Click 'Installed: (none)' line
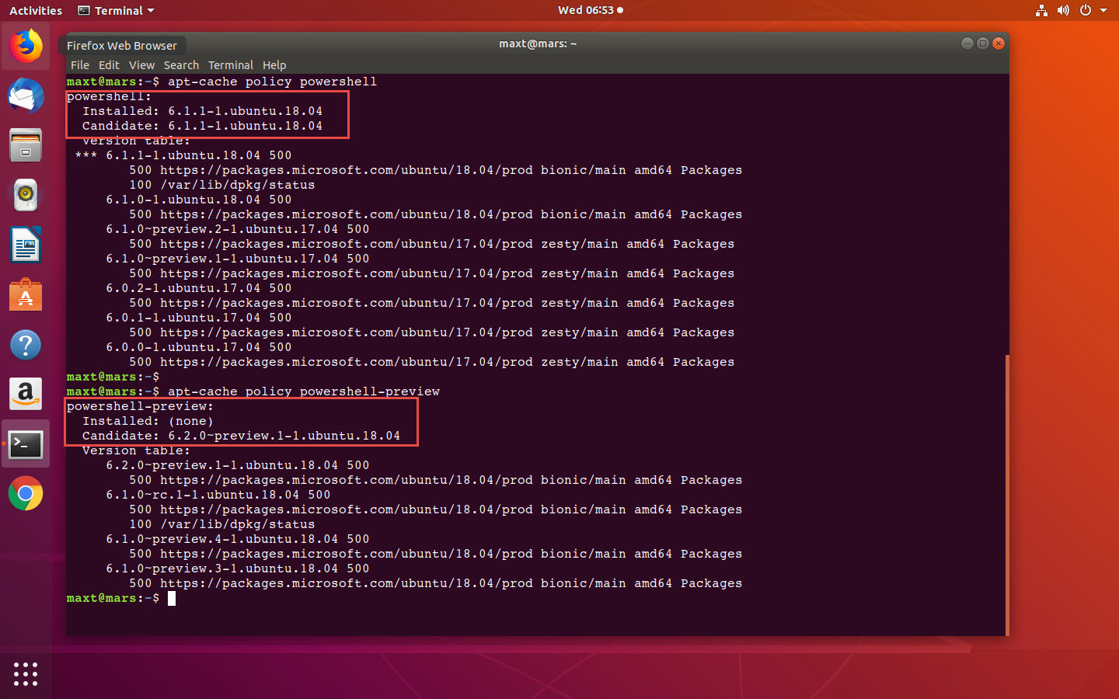Screen dimensions: 1119x699 pos(148,421)
